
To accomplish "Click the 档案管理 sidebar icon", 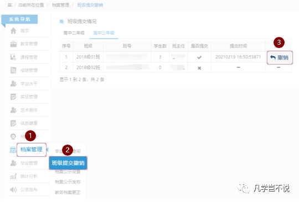I will point(13,150).
